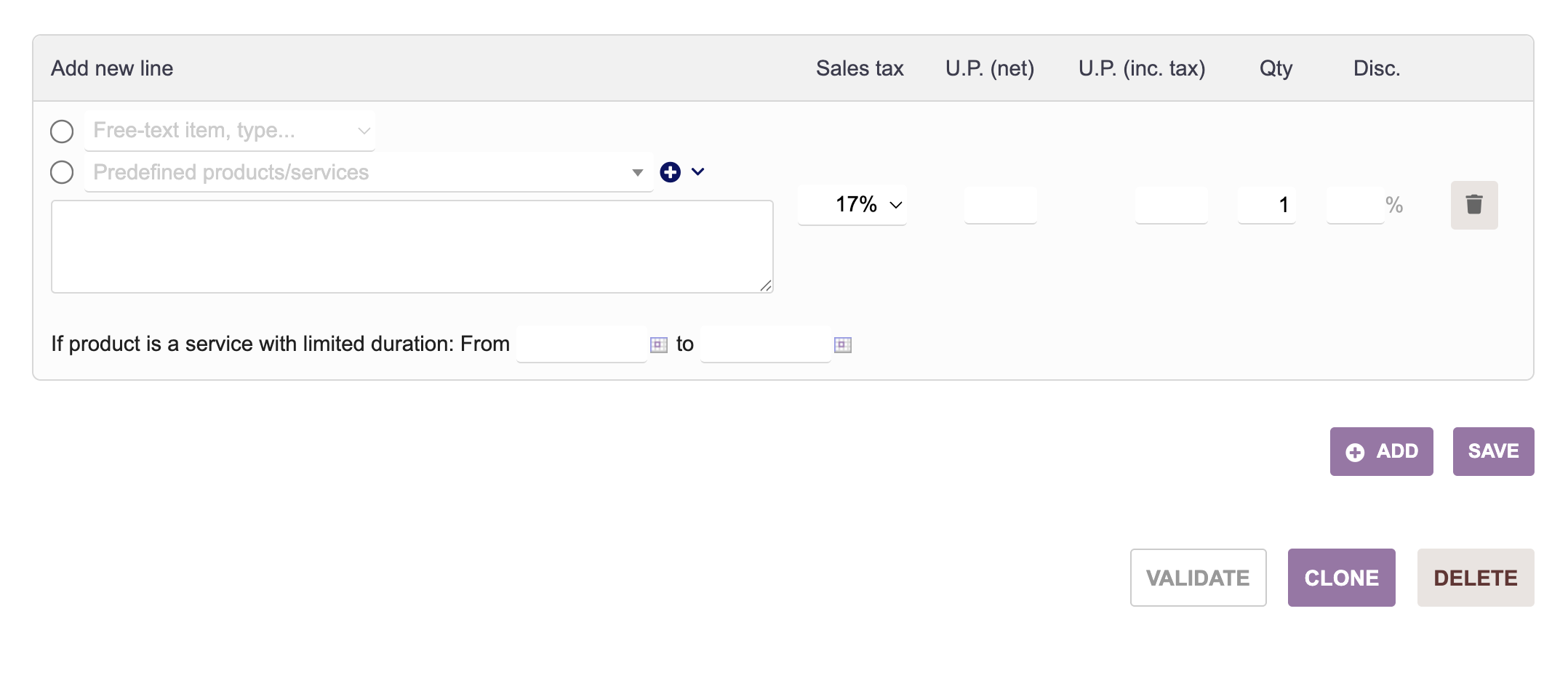Select the predefined products/services radio button
Viewport: 1568px width, 683px height.
pyautogui.click(x=62, y=172)
